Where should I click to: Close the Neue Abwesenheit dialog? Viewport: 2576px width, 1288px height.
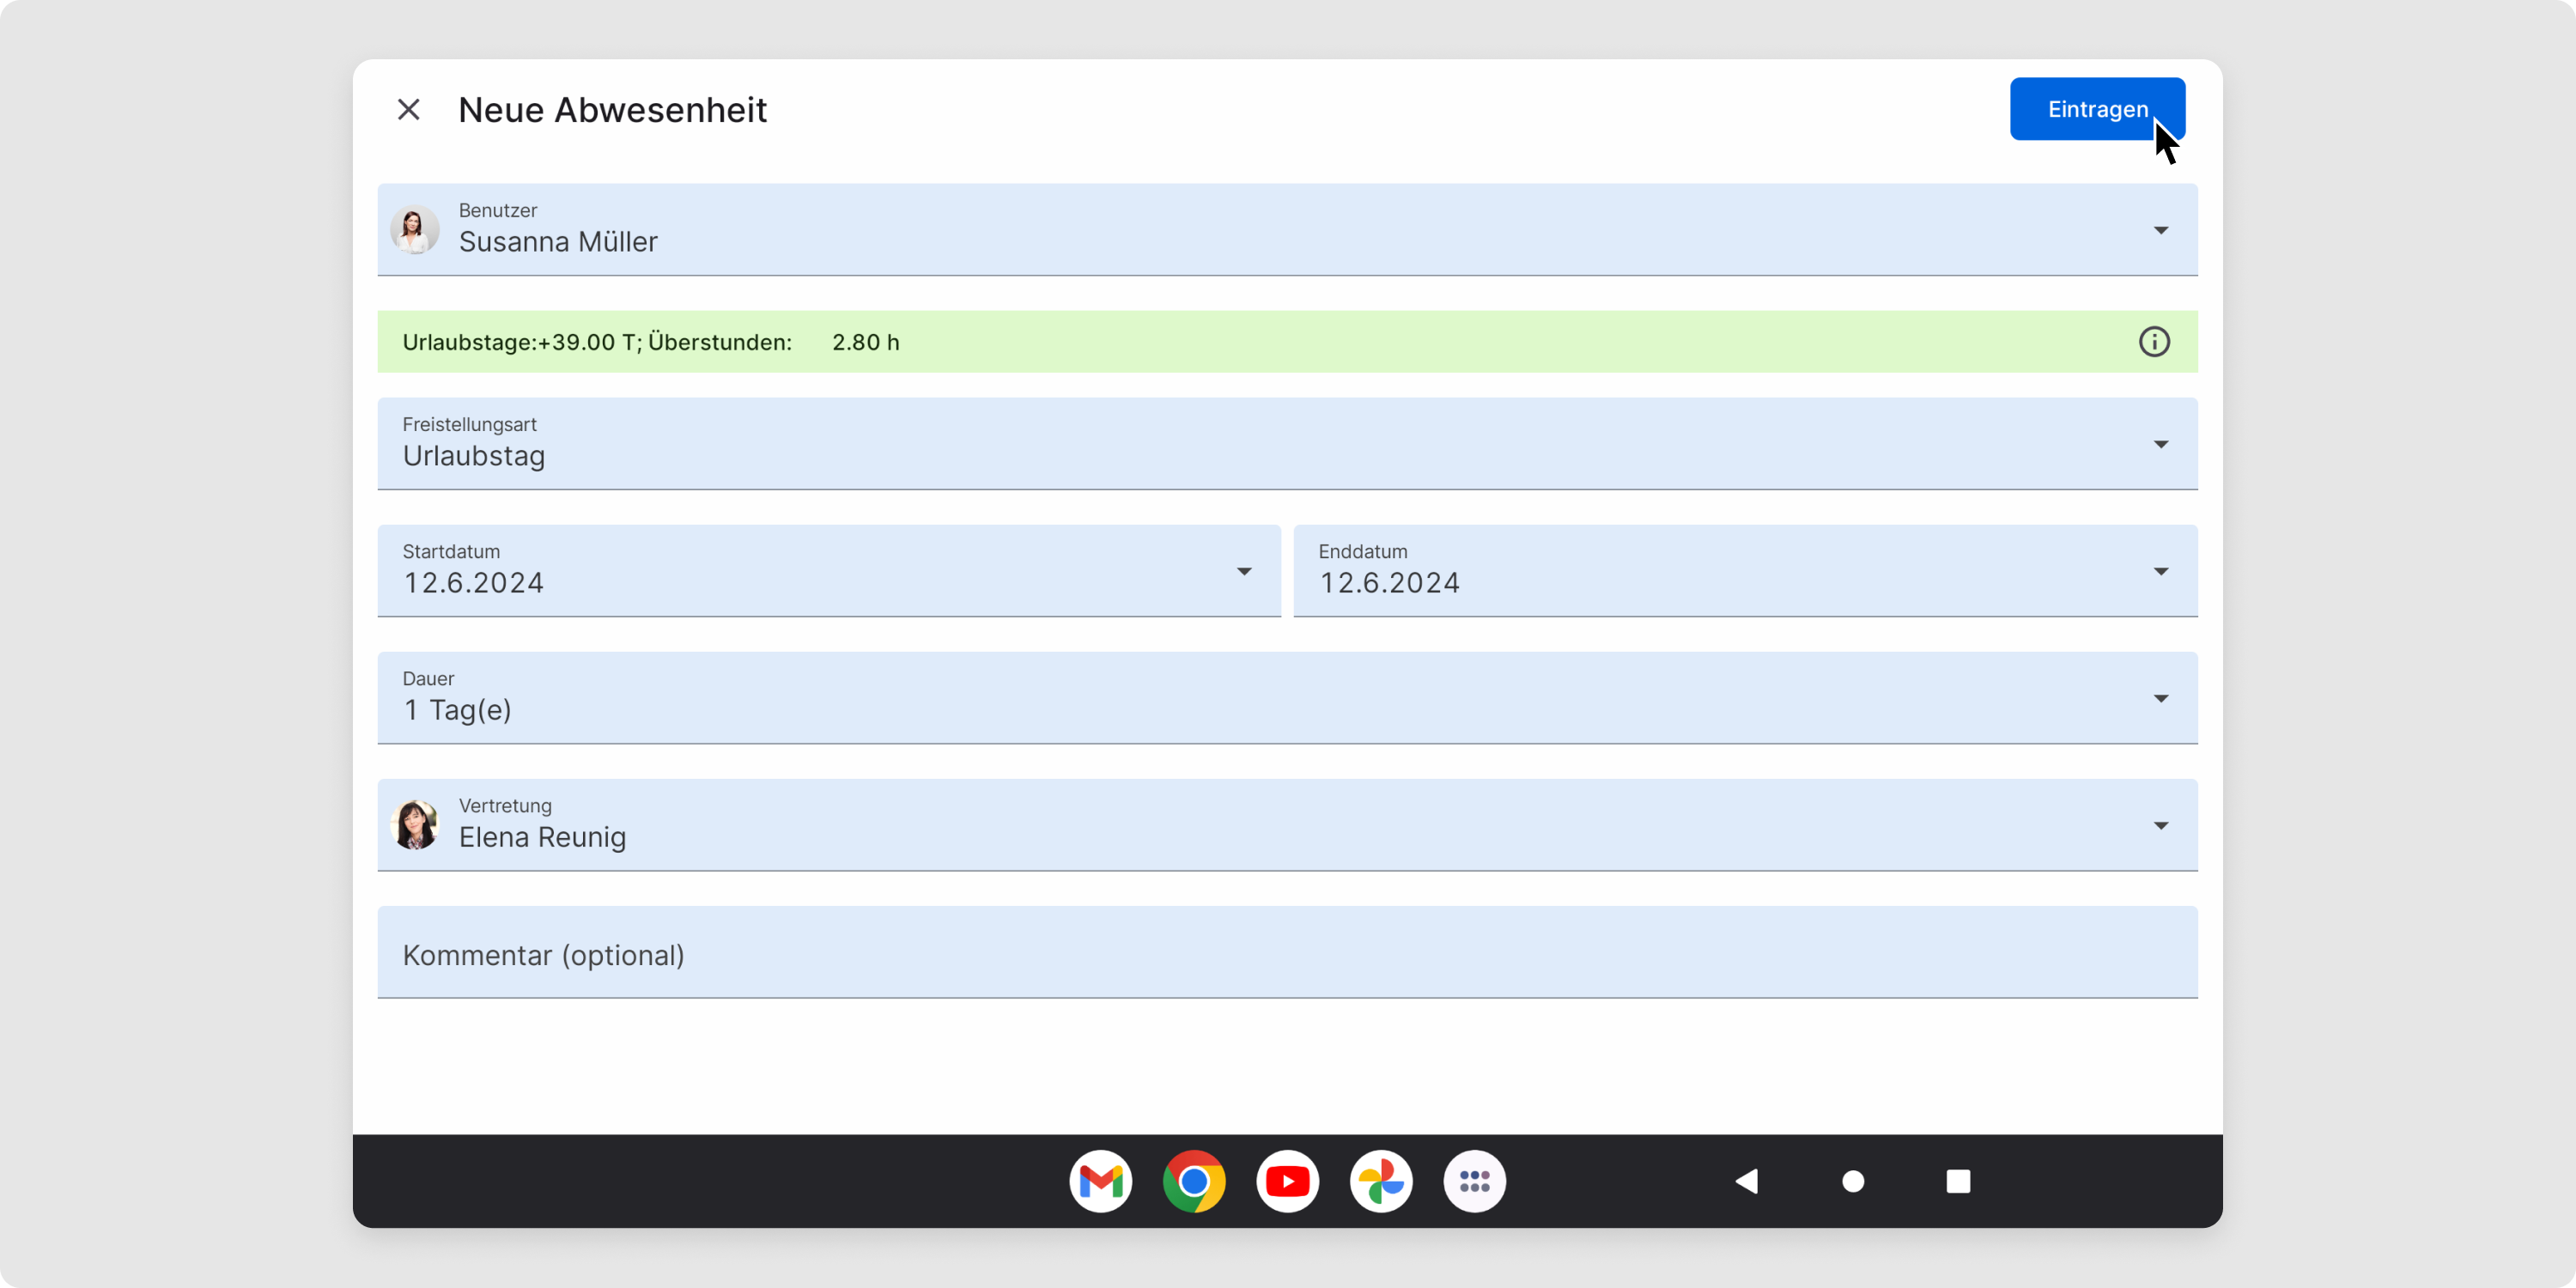408,109
